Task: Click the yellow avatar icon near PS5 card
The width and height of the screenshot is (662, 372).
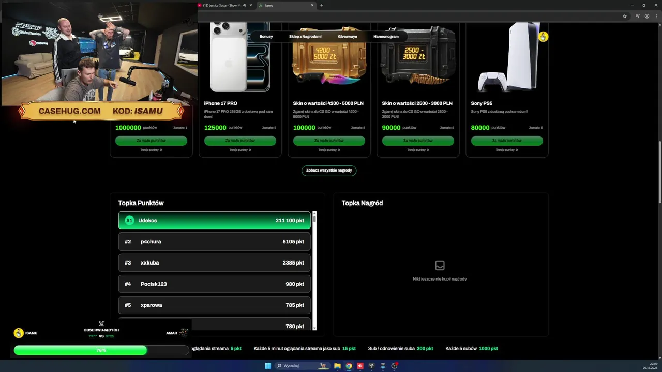Action: pos(543,37)
